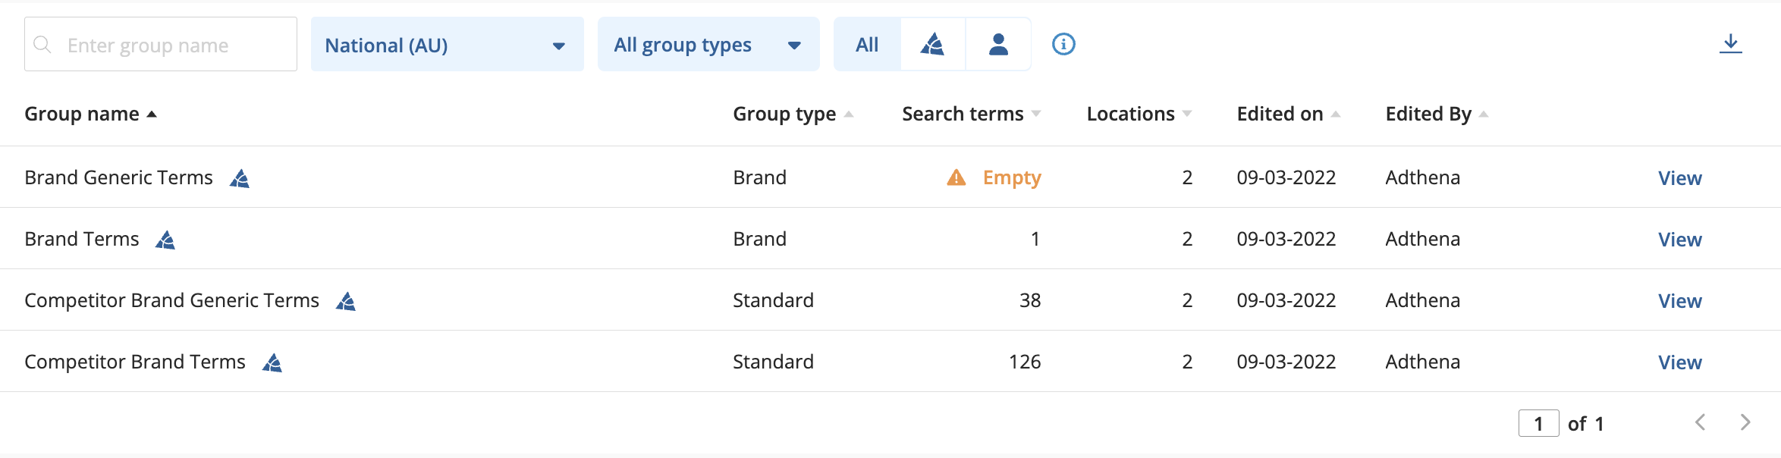Open the National (AU) location dropdown
The width and height of the screenshot is (1781, 458).
pyautogui.click(x=448, y=44)
